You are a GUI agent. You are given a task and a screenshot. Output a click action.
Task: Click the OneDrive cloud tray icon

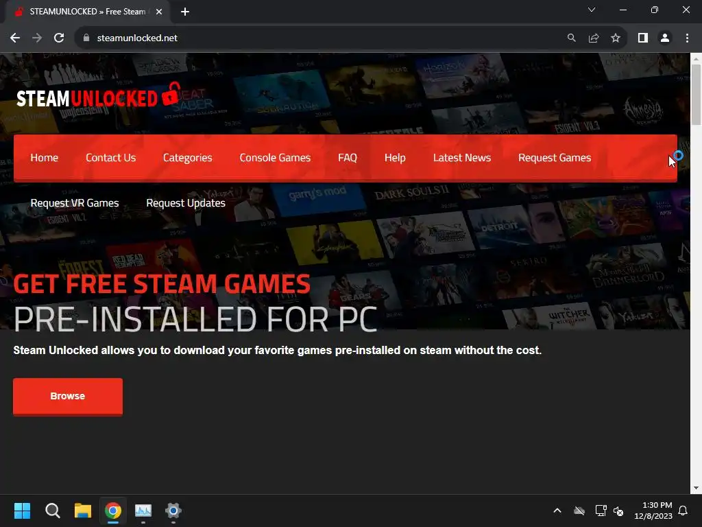[x=579, y=511]
